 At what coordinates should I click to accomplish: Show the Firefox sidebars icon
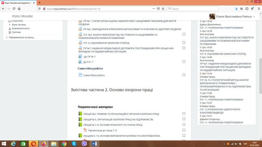pyautogui.click(x=247, y=9)
